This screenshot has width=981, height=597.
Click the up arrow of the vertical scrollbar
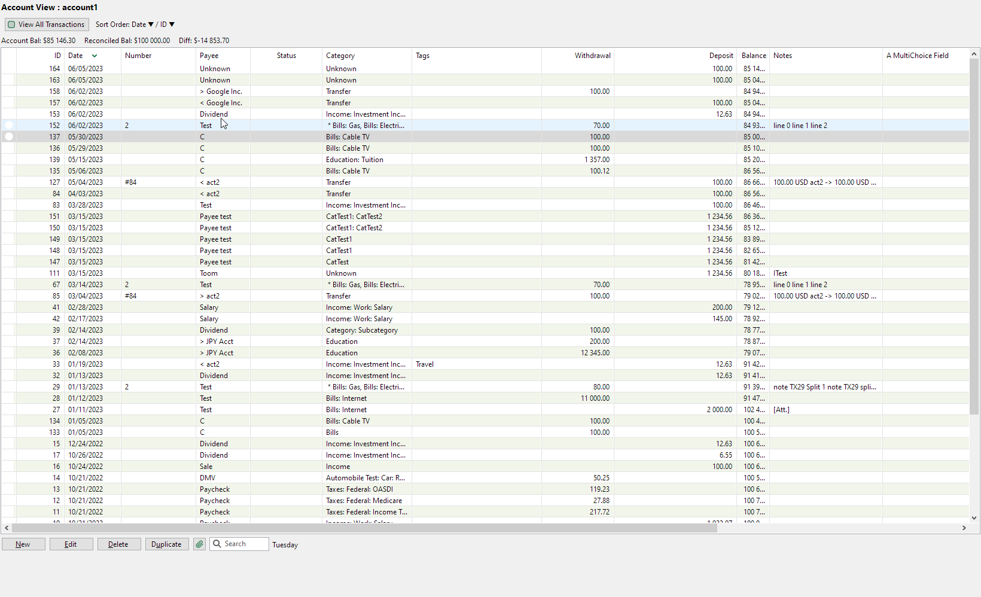(974, 54)
